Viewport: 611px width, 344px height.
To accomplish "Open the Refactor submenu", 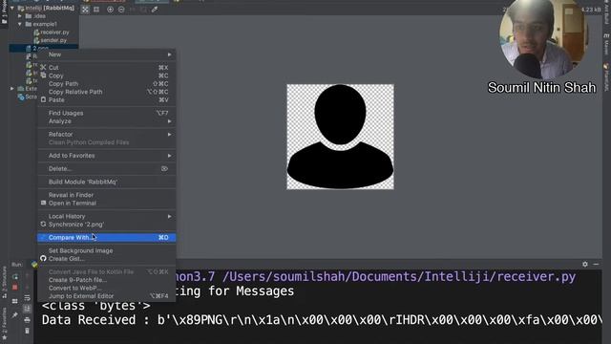I will click(x=106, y=134).
